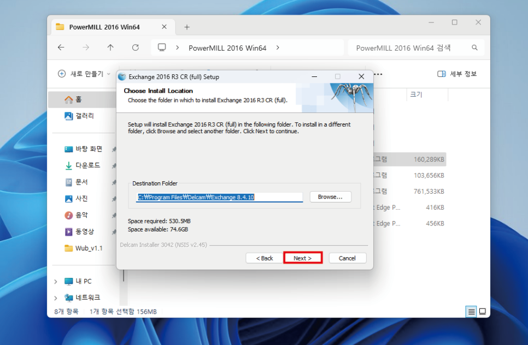The image size is (528, 345).
Task: Minimize the File Explorer window
Action: point(431,22)
